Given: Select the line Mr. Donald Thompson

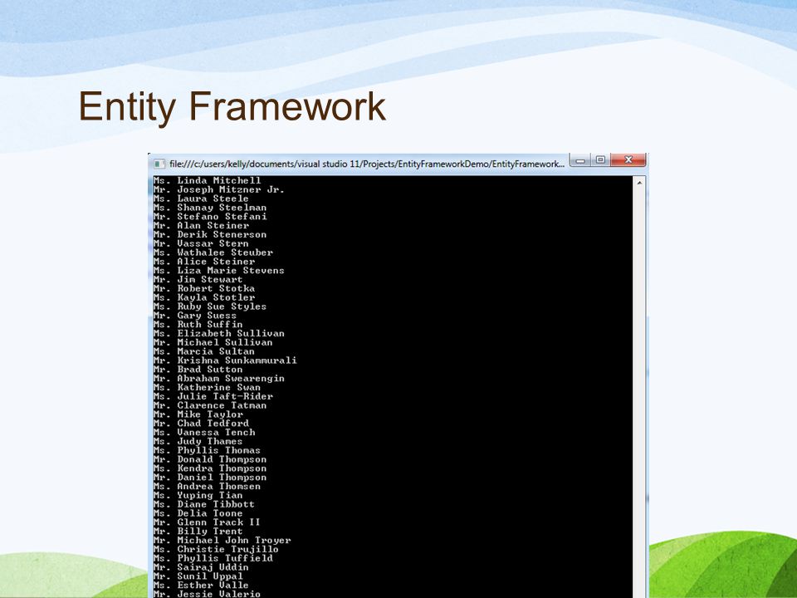Looking at the screenshot, I should click(x=210, y=459).
